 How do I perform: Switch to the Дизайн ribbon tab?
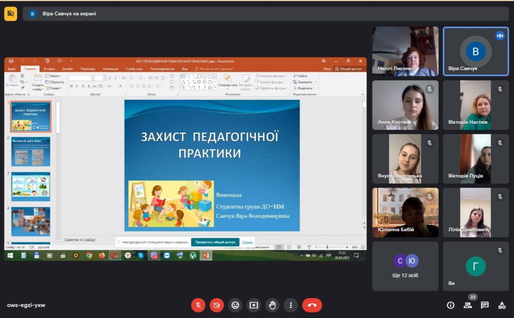click(x=68, y=69)
